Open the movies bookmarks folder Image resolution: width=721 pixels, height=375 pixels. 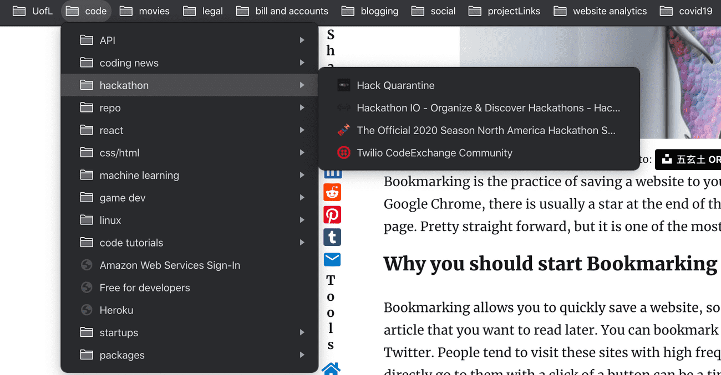144,11
